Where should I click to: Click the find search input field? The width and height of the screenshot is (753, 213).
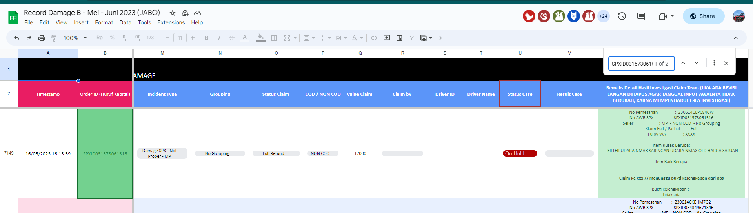click(641, 64)
